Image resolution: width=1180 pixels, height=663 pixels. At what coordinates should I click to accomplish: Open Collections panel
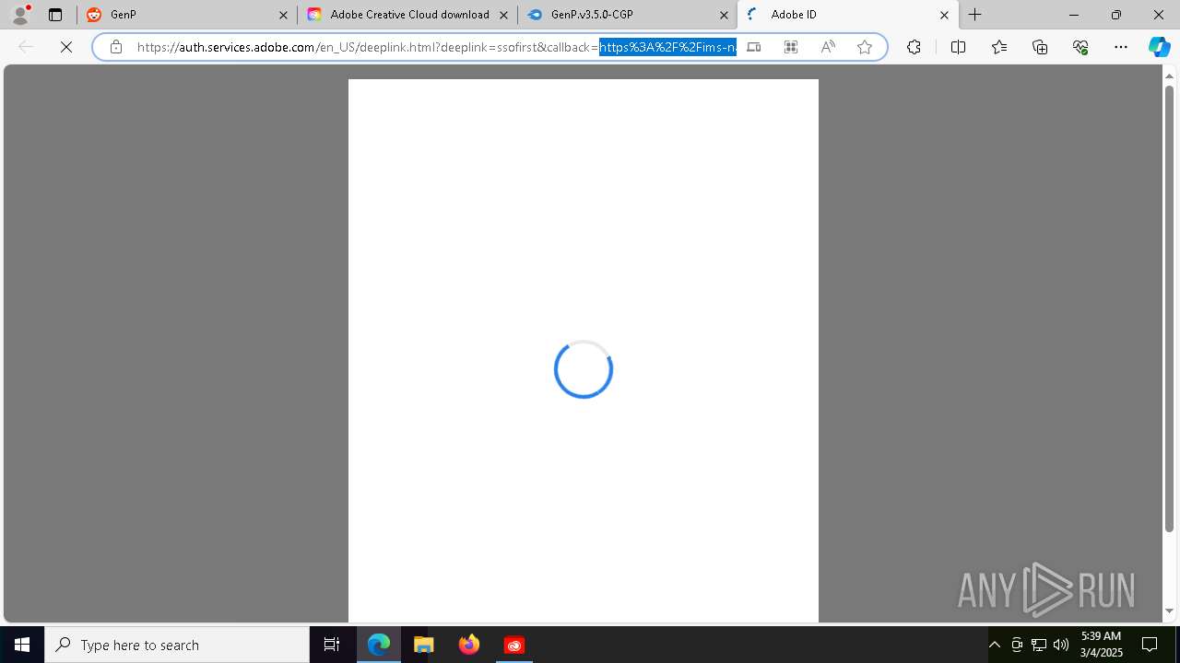coord(1040,47)
